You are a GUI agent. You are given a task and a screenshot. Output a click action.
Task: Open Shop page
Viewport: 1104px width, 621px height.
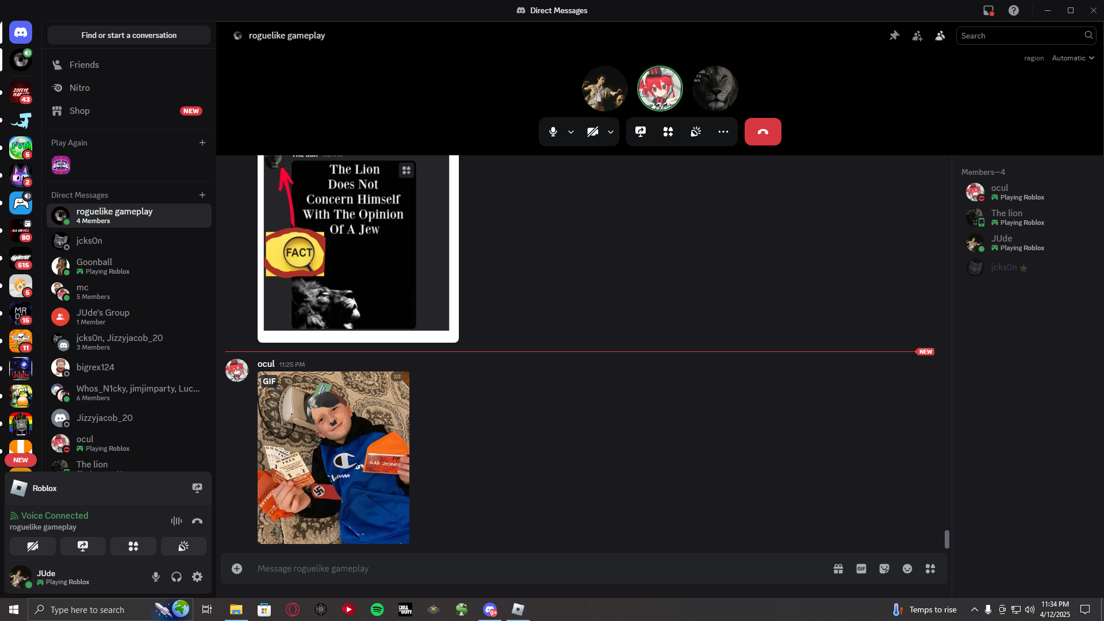[x=129, y=111]
